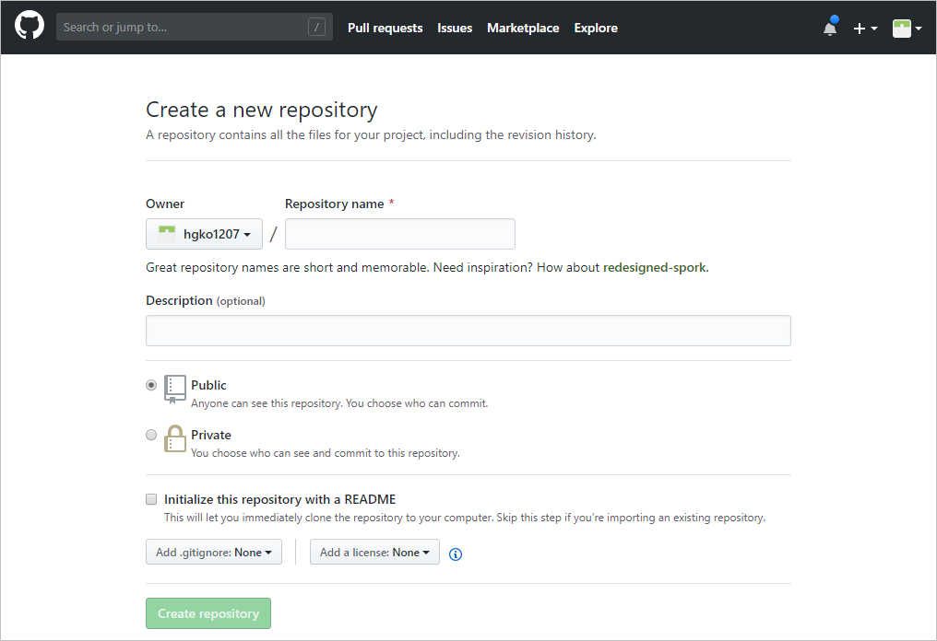937x641 pixels.
Task: Open the GitHub home logo
Action: tap(30, 27)
